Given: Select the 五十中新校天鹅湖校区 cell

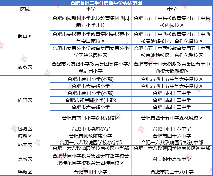Looking at the screenshot, I should (172, 67).
